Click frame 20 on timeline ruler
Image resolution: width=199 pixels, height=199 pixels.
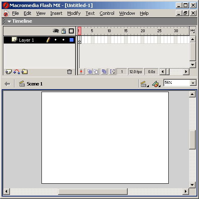[x=143, y=31]
